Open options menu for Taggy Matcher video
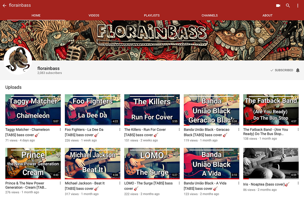This screenshot has height=200, width=304. (60, 130)
